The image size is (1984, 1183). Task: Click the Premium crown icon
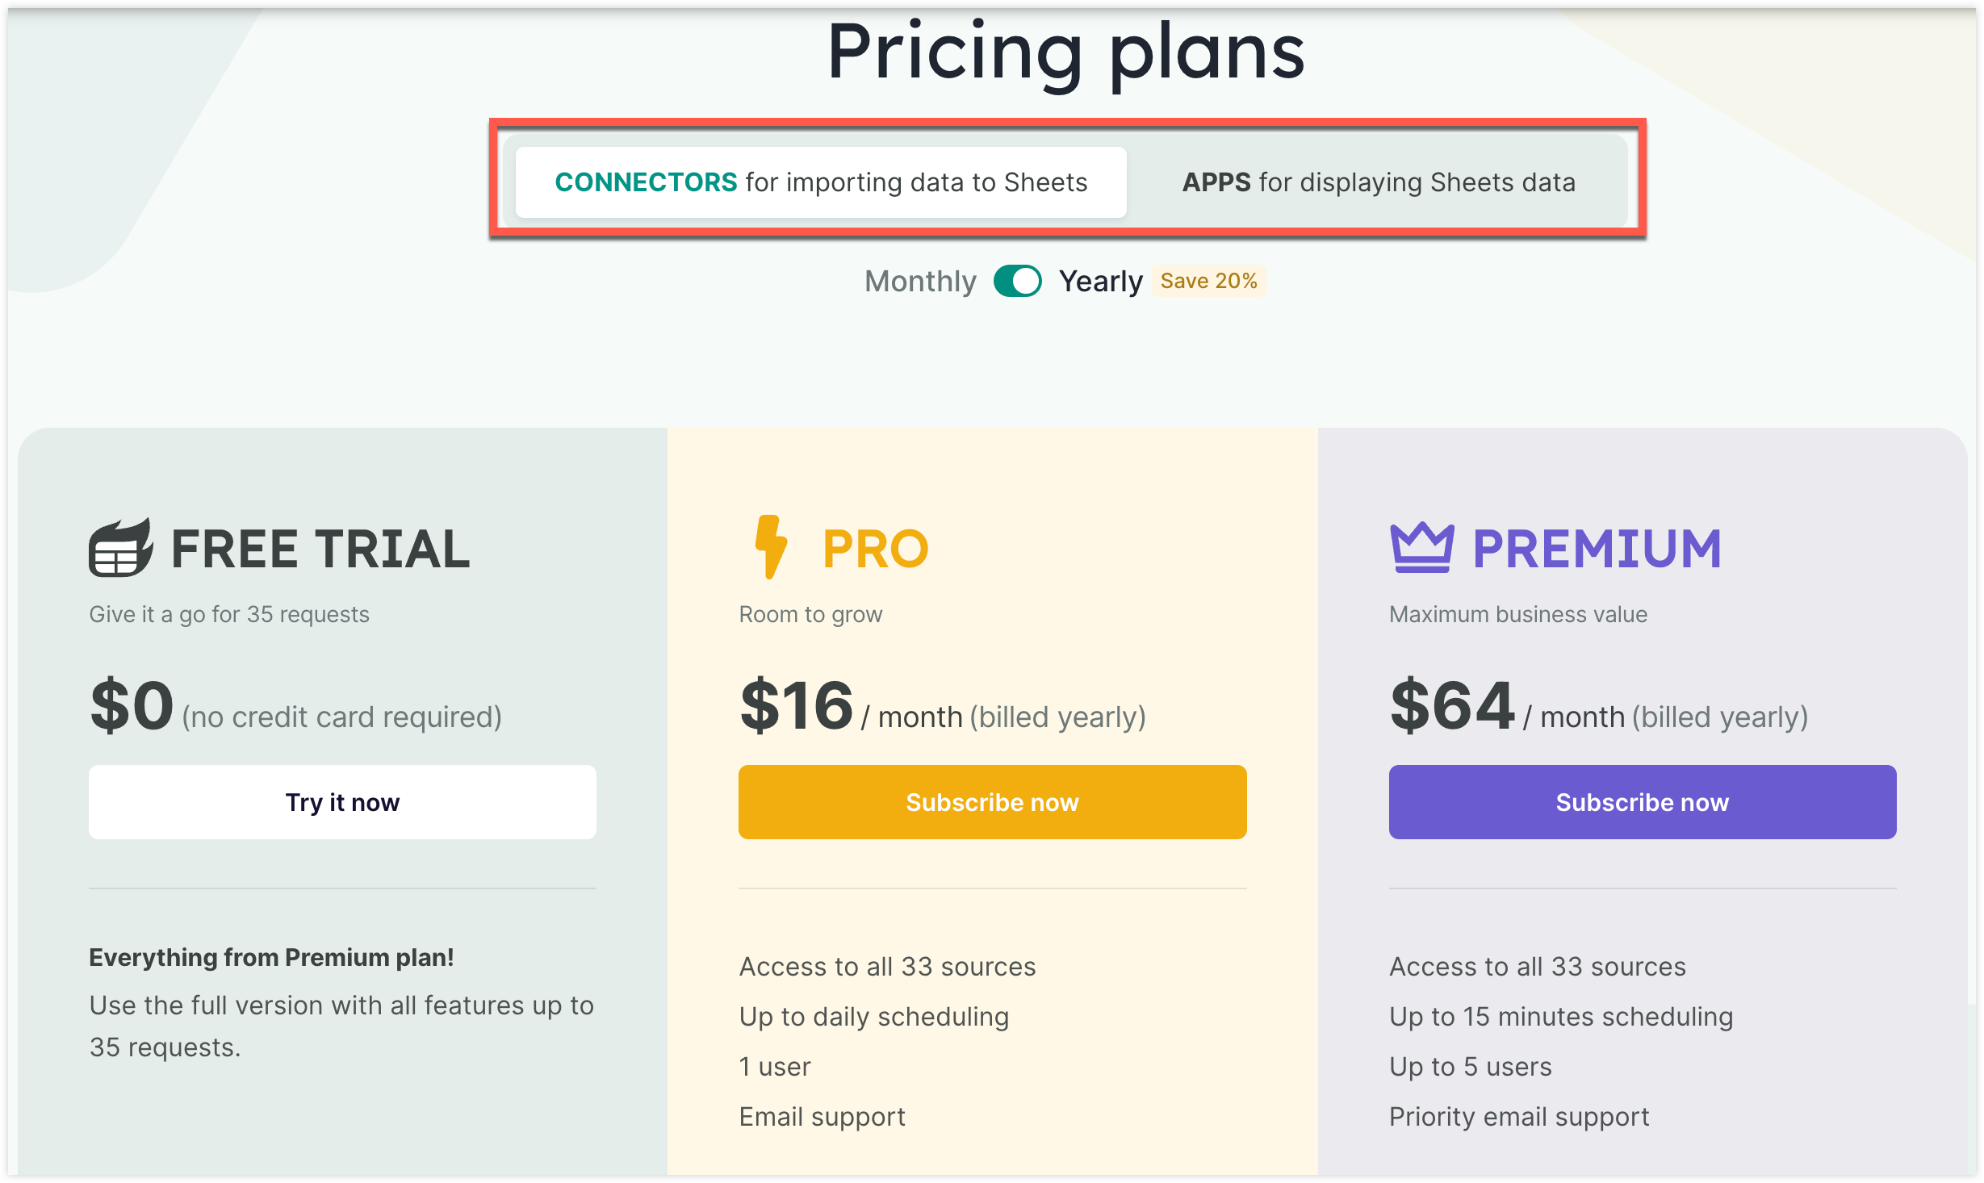[x=1421, y=548]
